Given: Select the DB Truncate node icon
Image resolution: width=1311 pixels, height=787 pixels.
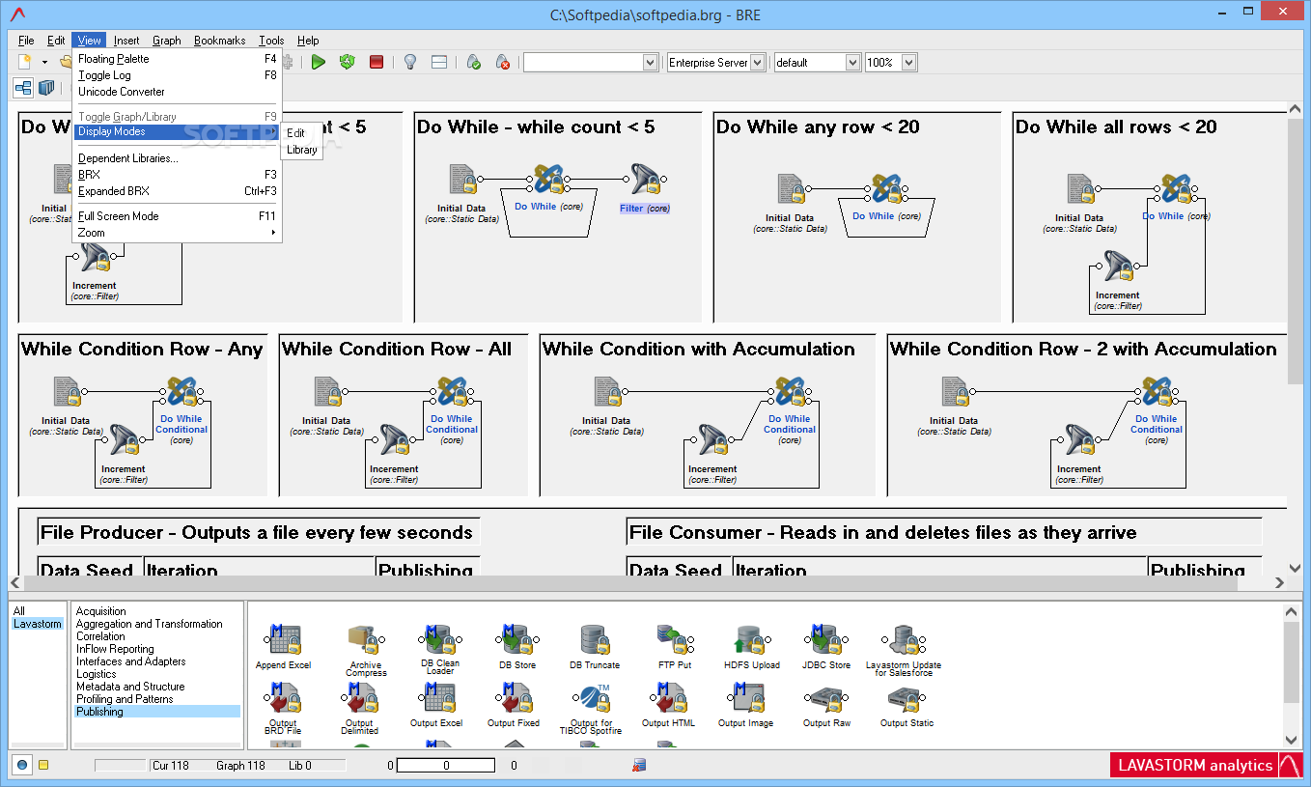Looking at the screenshot, I should (x=595, y=640).
